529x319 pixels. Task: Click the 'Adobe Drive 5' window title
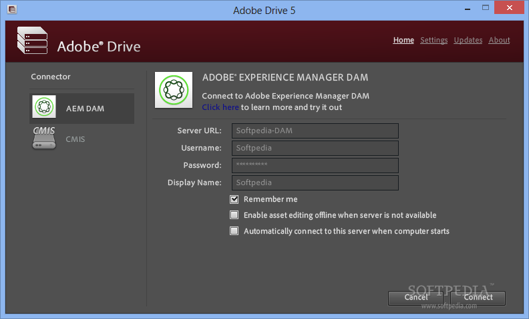pos(264,11)
